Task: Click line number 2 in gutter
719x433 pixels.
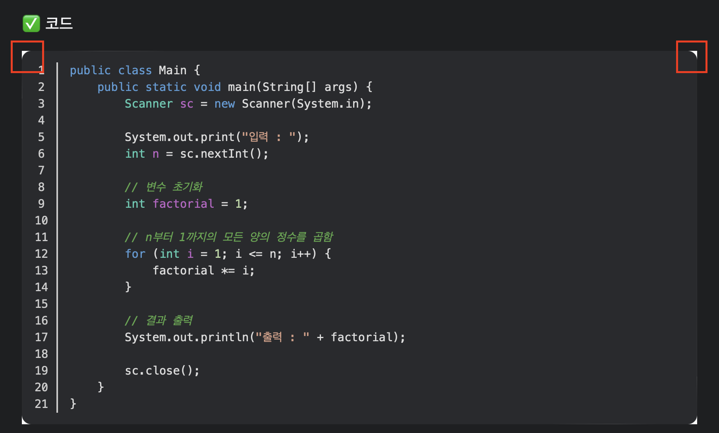Action: pos(41,87)
